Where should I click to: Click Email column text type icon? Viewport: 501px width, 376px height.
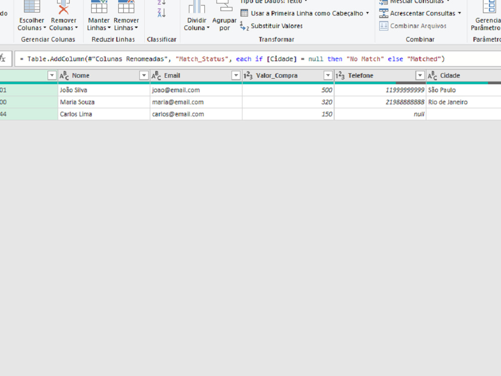156,76
